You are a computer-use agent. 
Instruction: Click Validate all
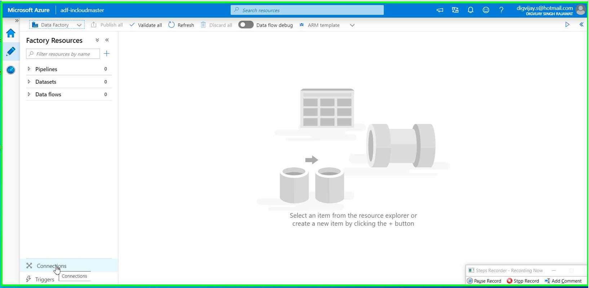click(146, 25)
